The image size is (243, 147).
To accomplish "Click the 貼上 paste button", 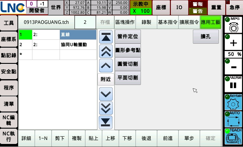I will pos(94,138).
